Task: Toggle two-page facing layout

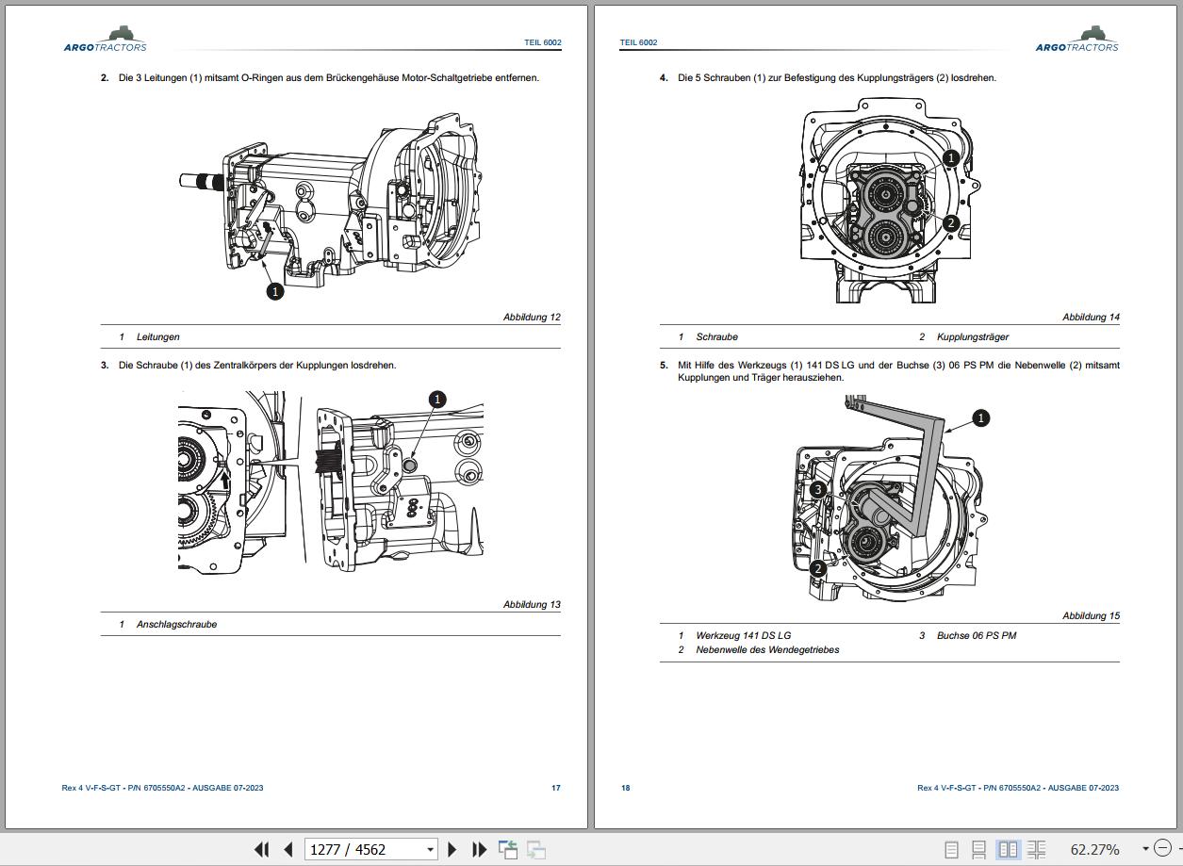Action: pos(1008,849)
